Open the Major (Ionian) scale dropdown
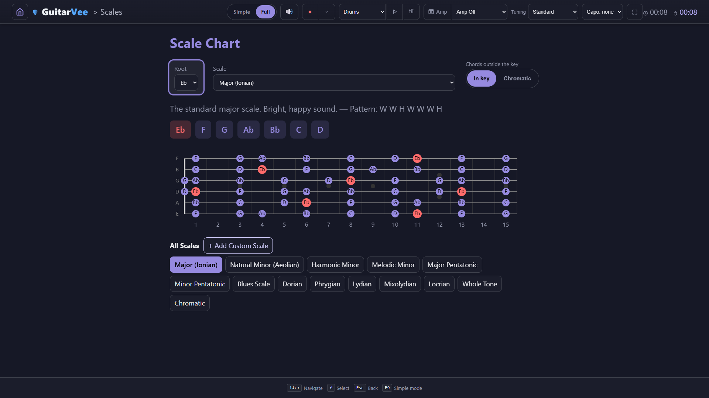 click(x=334, y=83)
